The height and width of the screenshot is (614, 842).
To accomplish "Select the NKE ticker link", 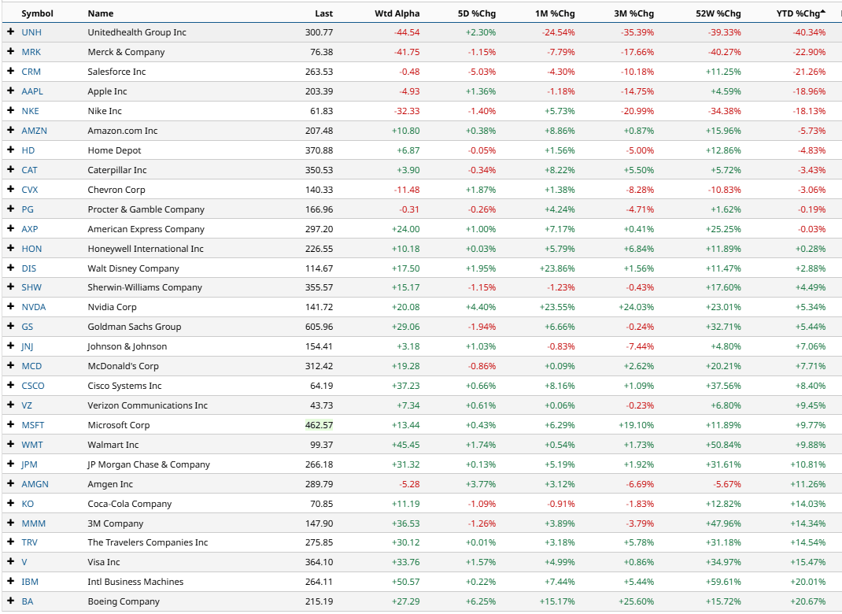I will (x=30, y=111).
